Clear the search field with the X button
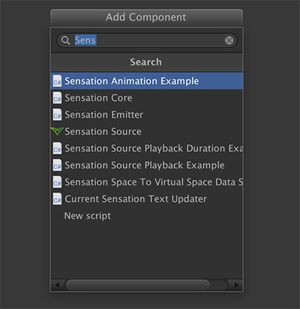This screenshot has height=309, width=300. 229,40
